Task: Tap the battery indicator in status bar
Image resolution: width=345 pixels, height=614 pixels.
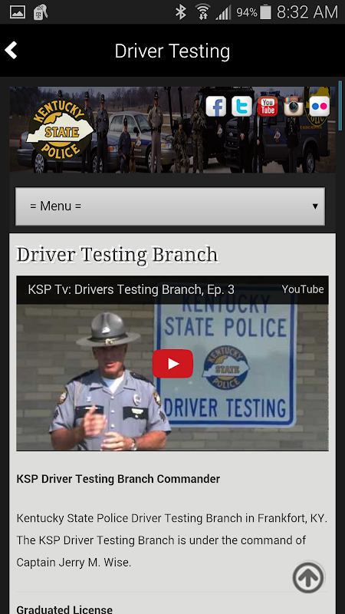Action: pos(265,12)
